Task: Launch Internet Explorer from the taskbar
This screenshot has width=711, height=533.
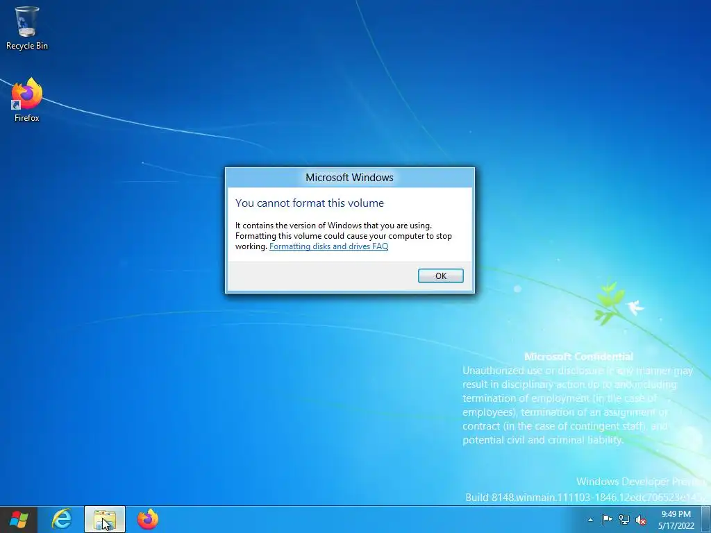Action: click(62, 519)
